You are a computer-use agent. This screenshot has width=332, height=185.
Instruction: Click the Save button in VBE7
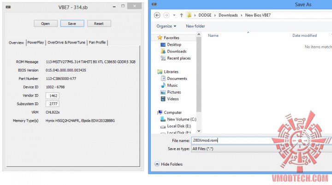click(72, 24)
